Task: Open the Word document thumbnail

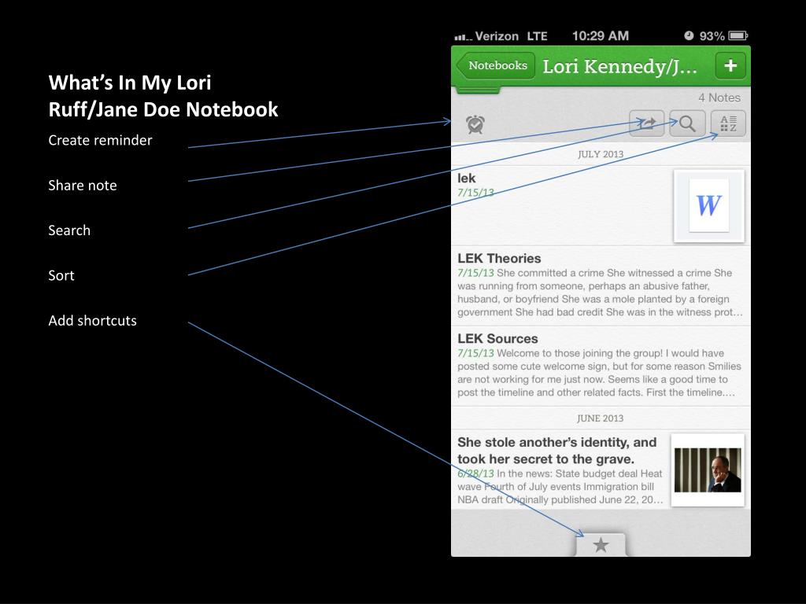Action: coord(709,206)
